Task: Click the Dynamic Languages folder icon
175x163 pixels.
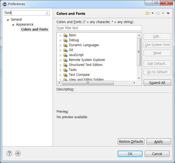Action: pyautogui.click(x=65, y=45)
